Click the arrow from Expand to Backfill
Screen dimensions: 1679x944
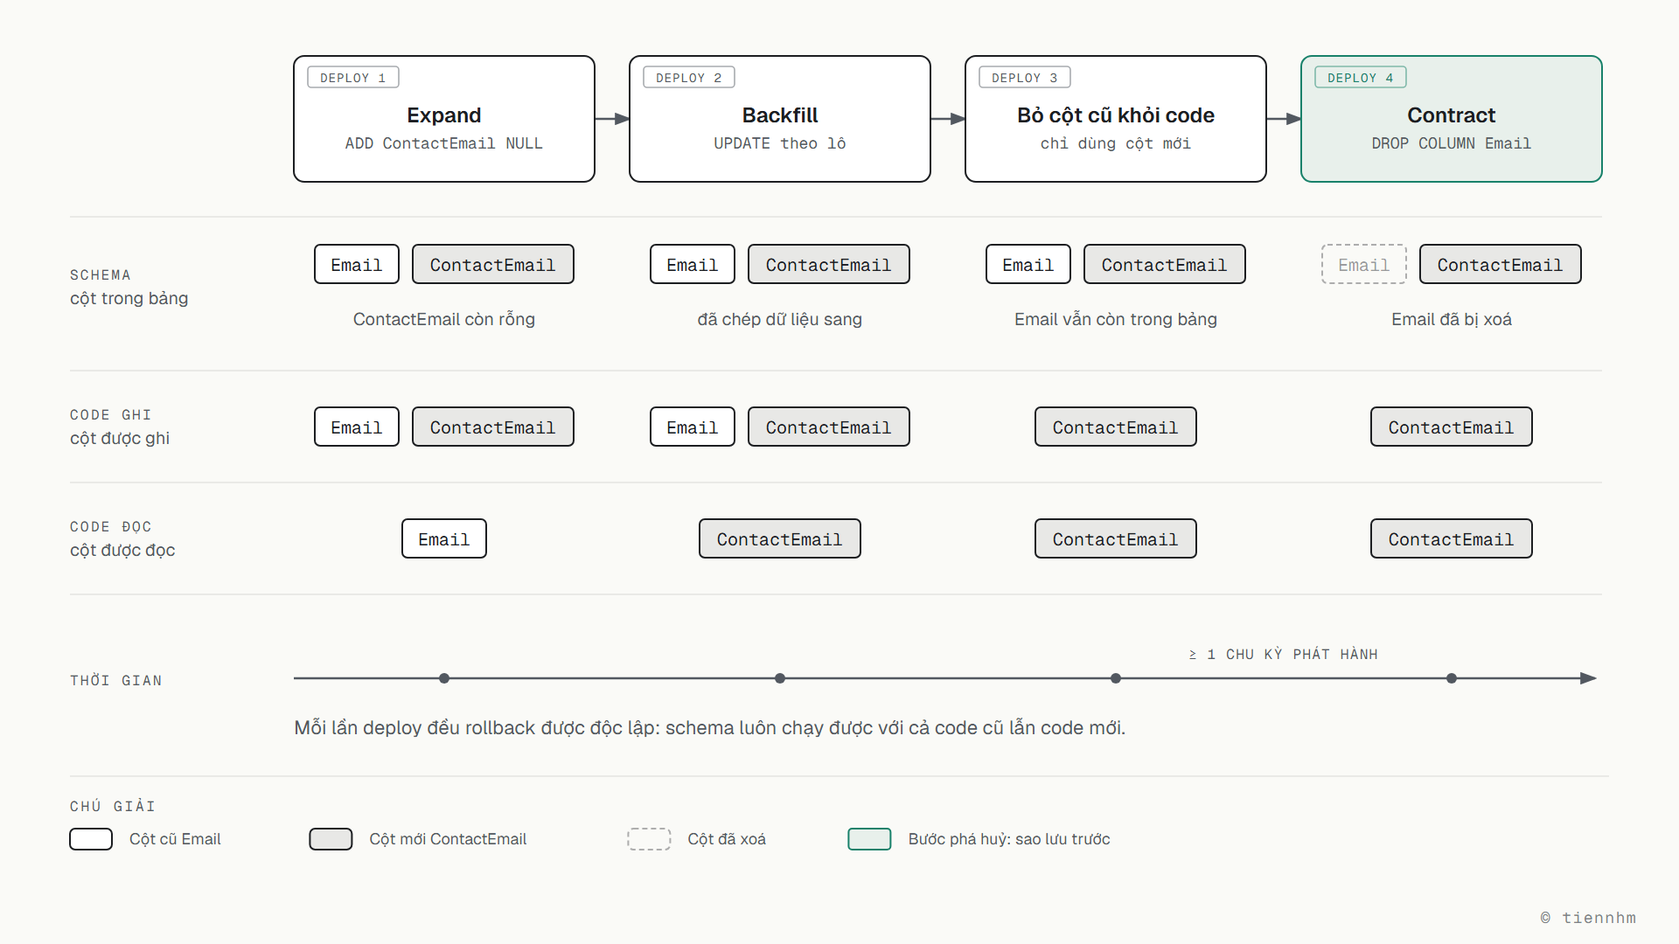pyautogui.click(x=612, y=119)
